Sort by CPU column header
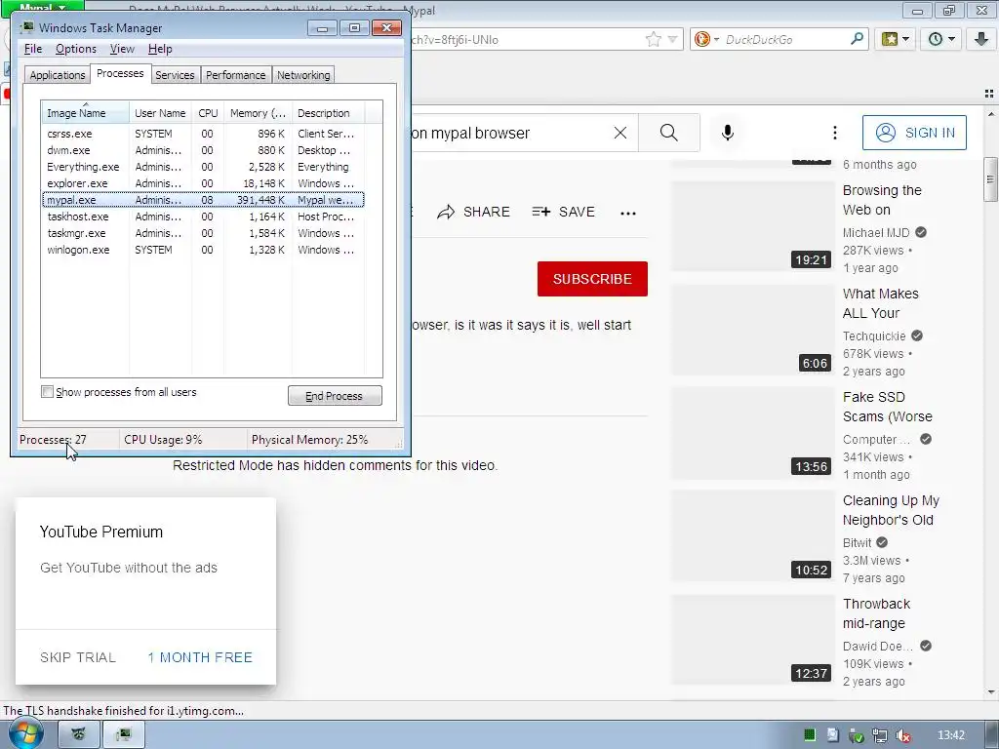This screenshot has height=749, width=999. point(208,113)
